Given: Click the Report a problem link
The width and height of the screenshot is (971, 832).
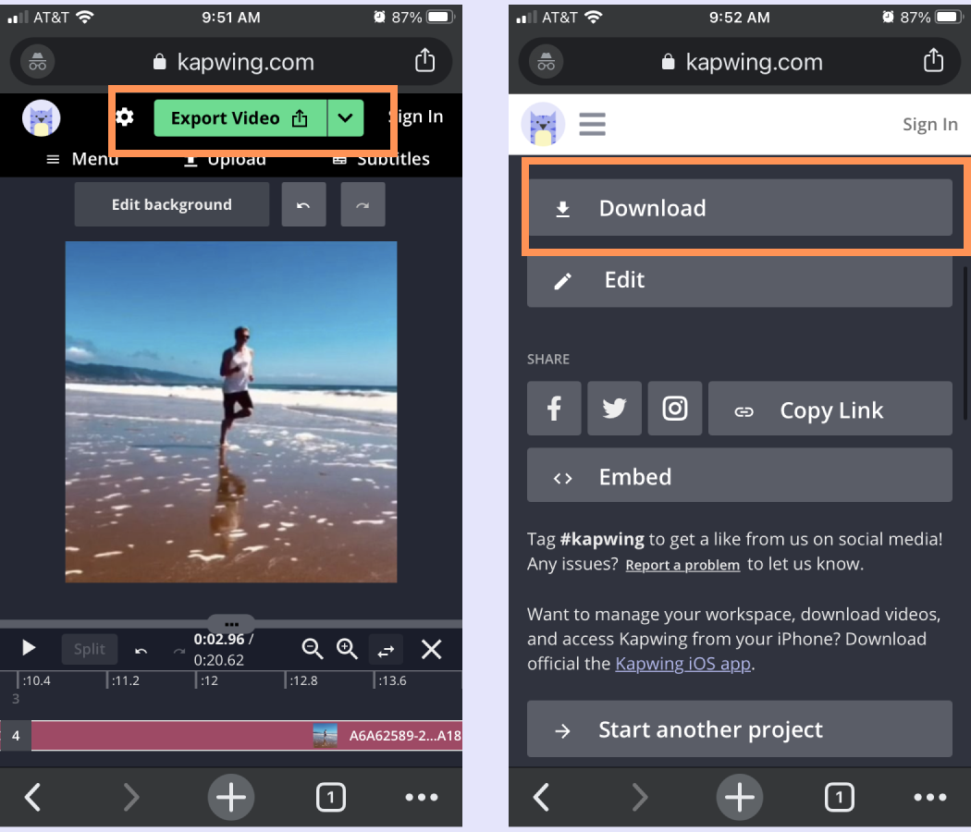Looking at the screenshot, I should [682, 565].
